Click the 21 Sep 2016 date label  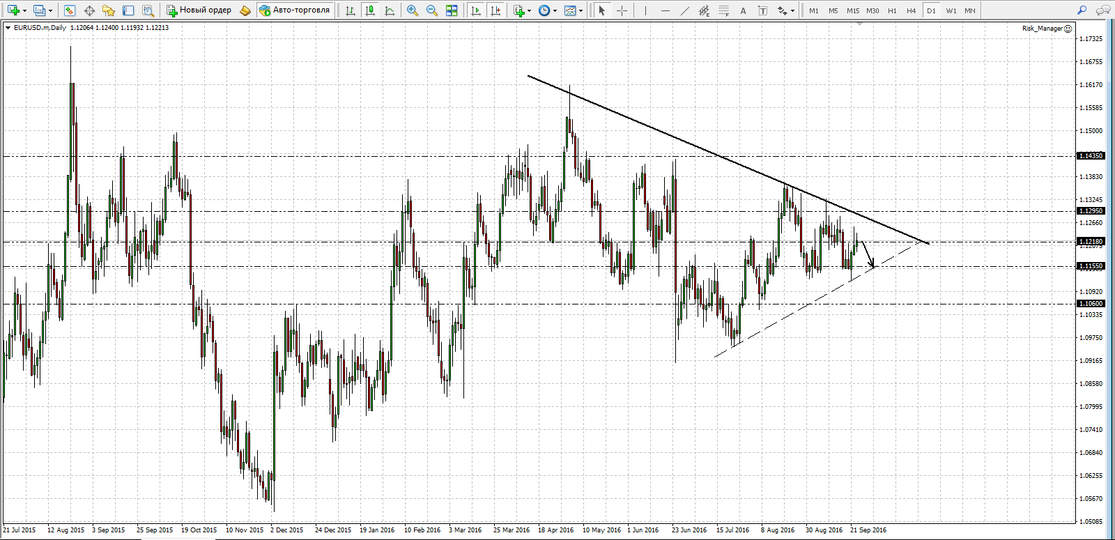868,530
